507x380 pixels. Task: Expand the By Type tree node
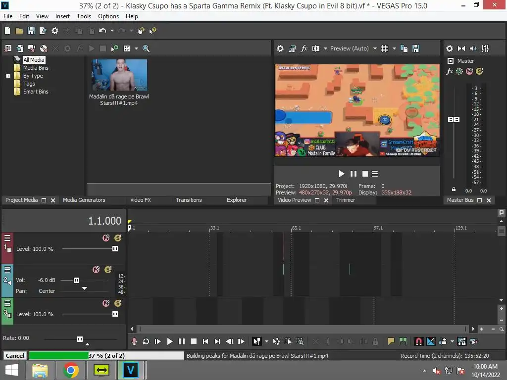[x=8, y=76]
